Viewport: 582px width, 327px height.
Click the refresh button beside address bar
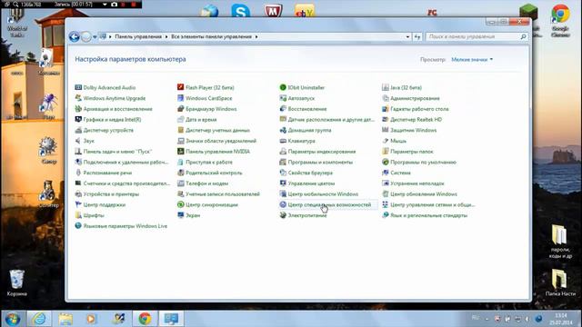pyautogui.click(x=417, y=36)
